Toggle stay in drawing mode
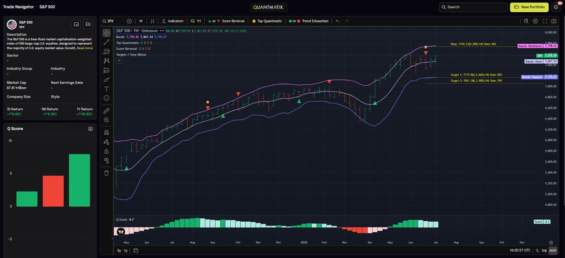This screenshot has width=565, height=258. 106,142
